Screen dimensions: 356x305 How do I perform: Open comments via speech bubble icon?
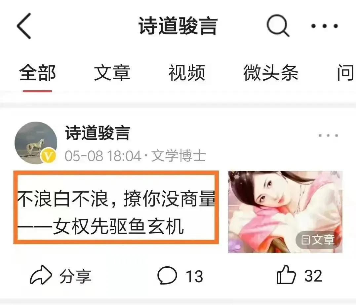[167, 275]
